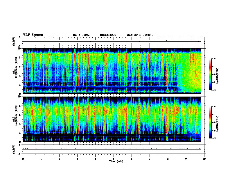Click time axis tick label "6"

tap(132, 159)
